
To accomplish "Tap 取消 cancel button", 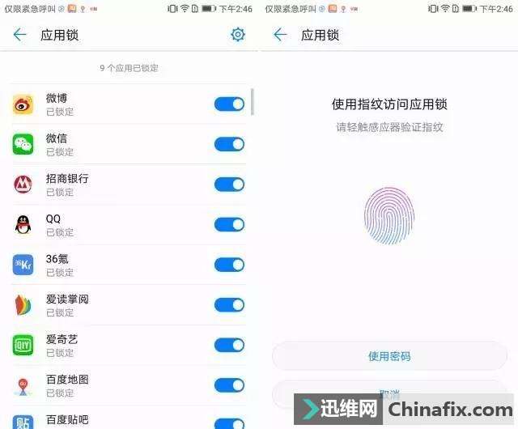I will click(x=389, y=395).
